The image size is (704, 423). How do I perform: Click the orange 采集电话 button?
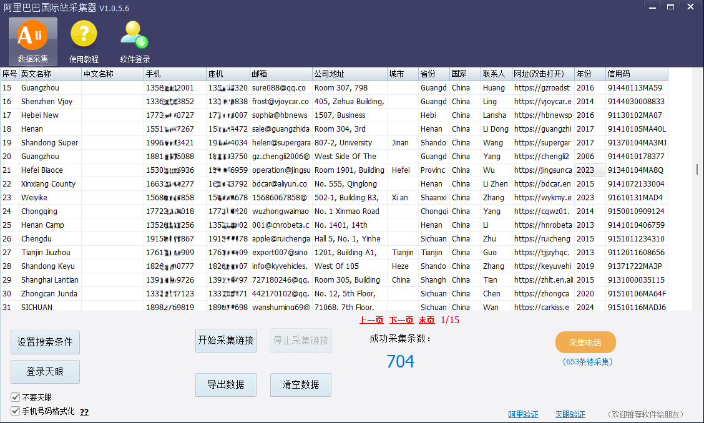coord(585,343)
